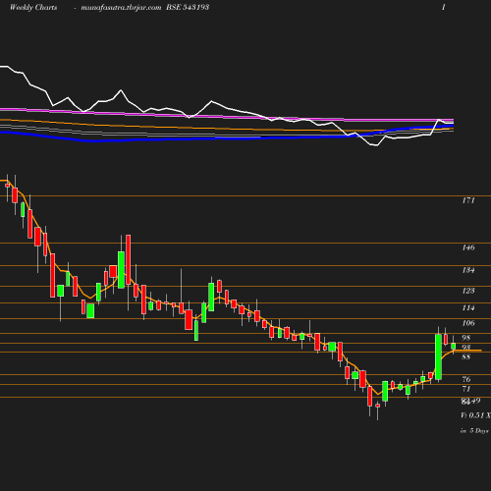Click the "BSE 543193" symbol label
Screen dimensions: 491x491
tap(188, 7)
